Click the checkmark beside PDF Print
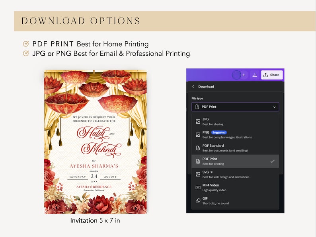This screenshot has height=237, width=316. pos(273,161)
